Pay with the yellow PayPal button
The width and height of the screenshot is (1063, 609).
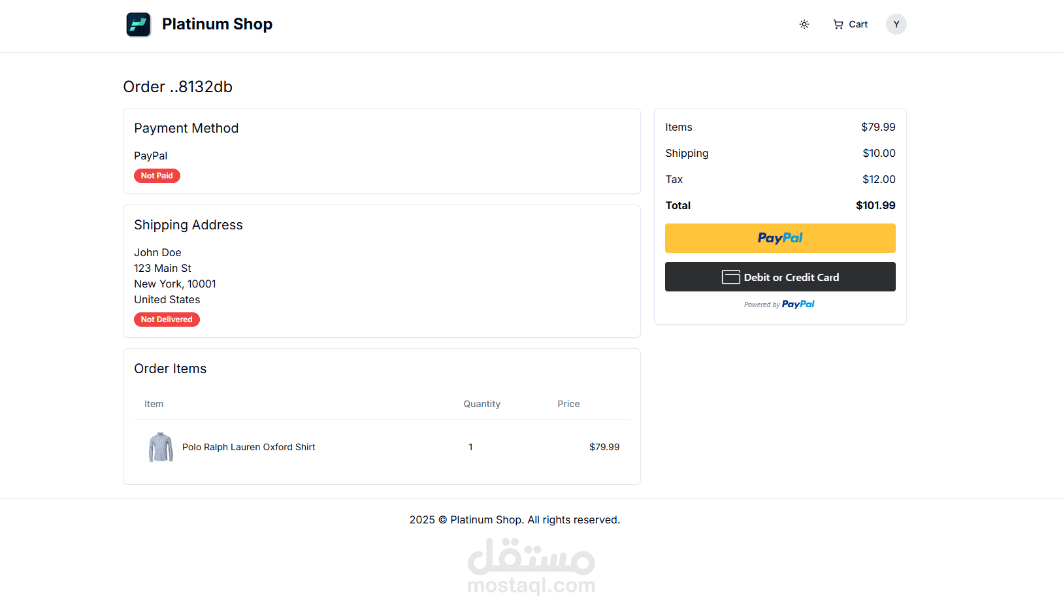coord(780,238)
